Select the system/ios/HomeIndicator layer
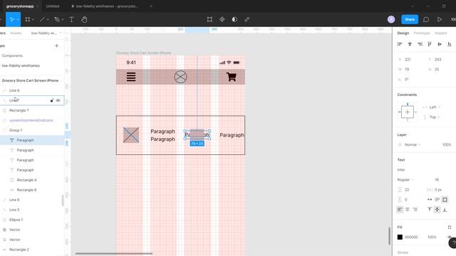This screenshot has width=456, height=256. click(32, 120)
